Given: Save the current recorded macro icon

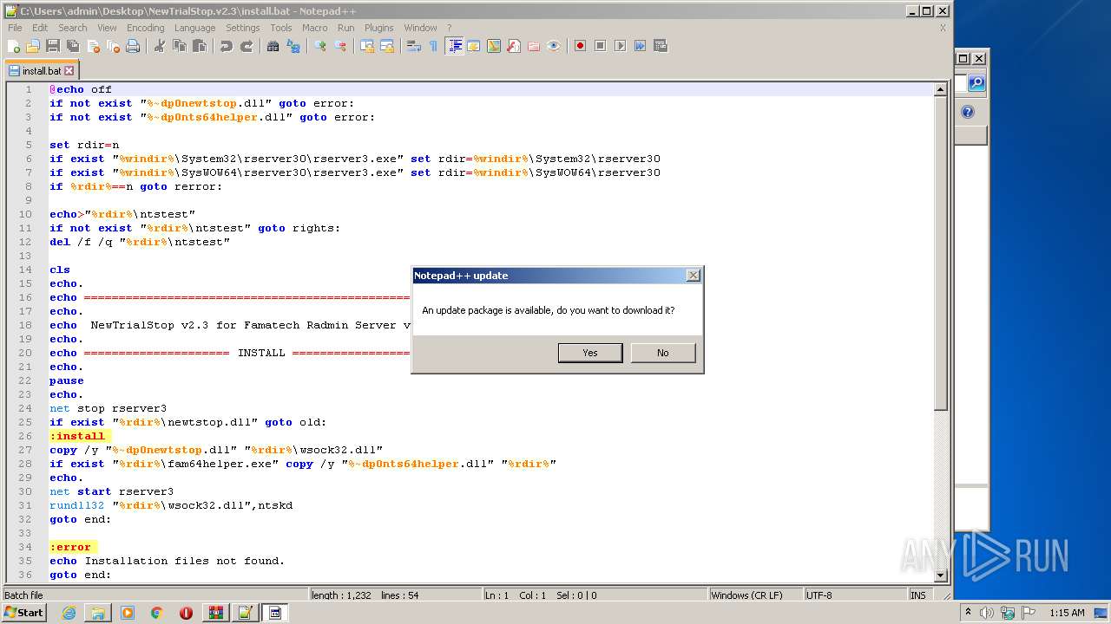Looking at the screenshot, I should point(660,46).
